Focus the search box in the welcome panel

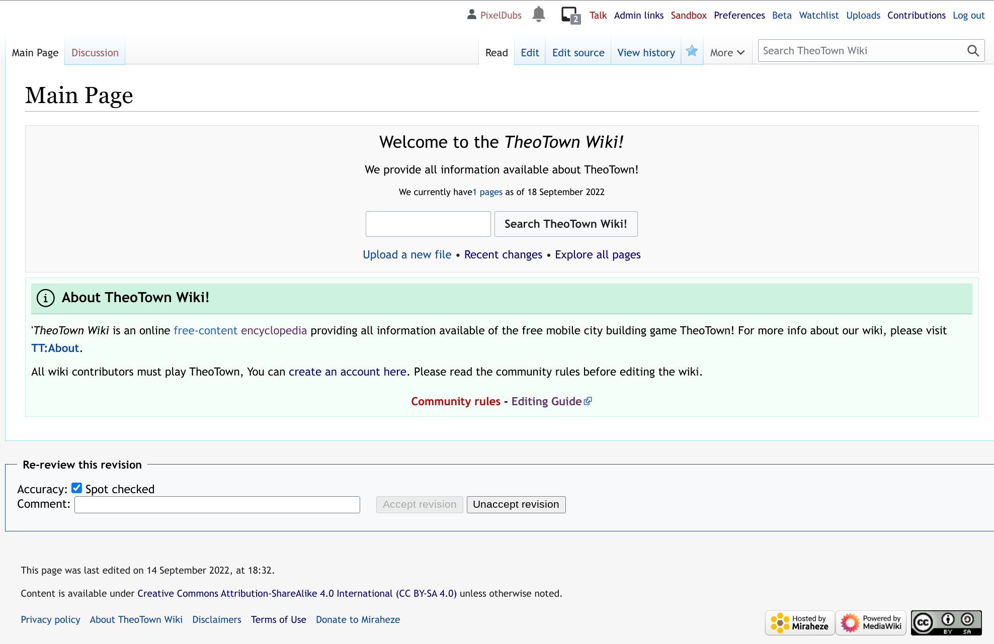(x=428, y=224)
